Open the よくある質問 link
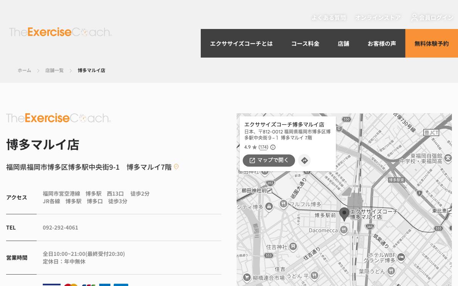The width and height of the screenshot is (458, 286). pyautogui.click(x=329, y=18)
